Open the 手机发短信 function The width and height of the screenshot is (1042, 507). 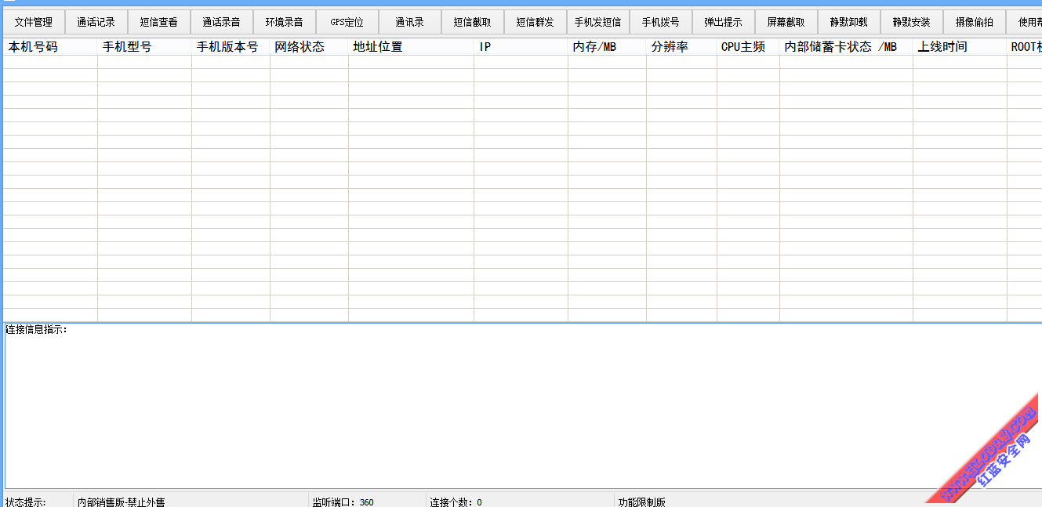(x=598, y=22)
